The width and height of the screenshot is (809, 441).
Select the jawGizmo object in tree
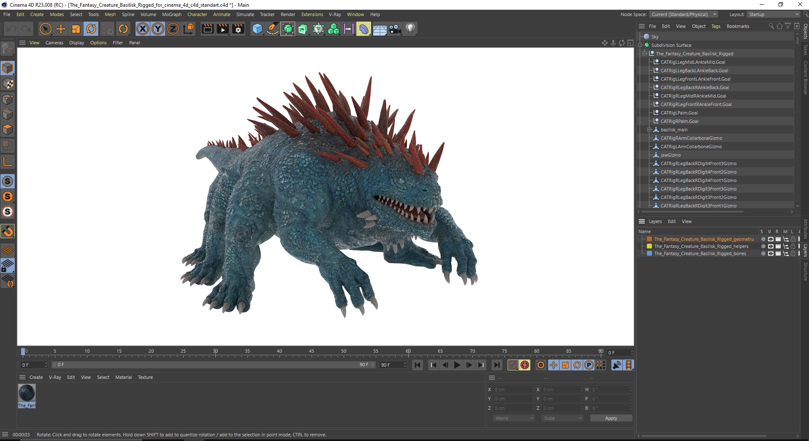671,155
